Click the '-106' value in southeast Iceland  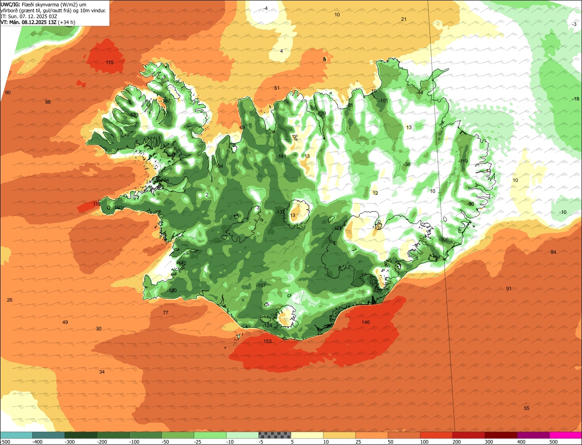coord(444,239)
